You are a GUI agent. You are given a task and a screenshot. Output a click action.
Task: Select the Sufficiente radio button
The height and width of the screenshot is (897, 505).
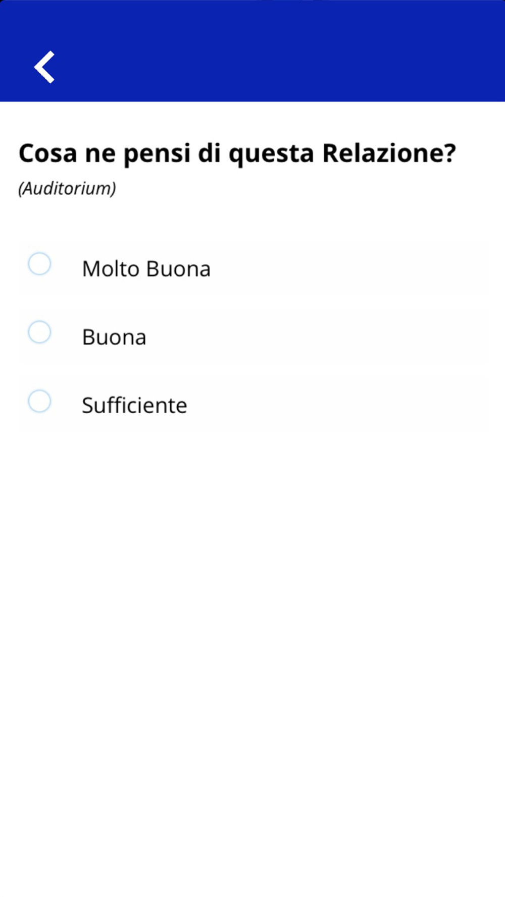click(39, 402)
